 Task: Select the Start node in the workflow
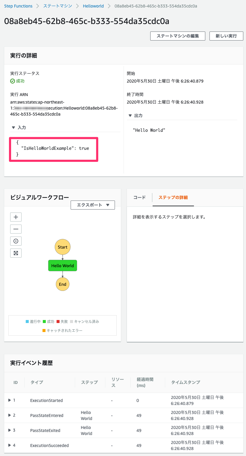[63, 247]
